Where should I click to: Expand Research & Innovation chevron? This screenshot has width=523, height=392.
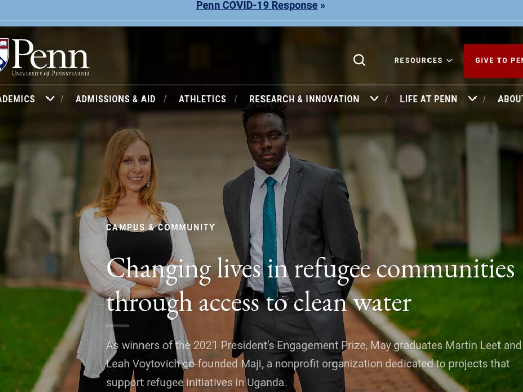pyautogui.click(x=374, y=99)
